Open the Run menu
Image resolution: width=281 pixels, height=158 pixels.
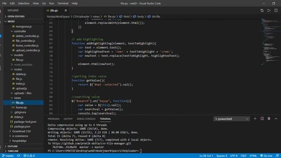click(52, 4)
